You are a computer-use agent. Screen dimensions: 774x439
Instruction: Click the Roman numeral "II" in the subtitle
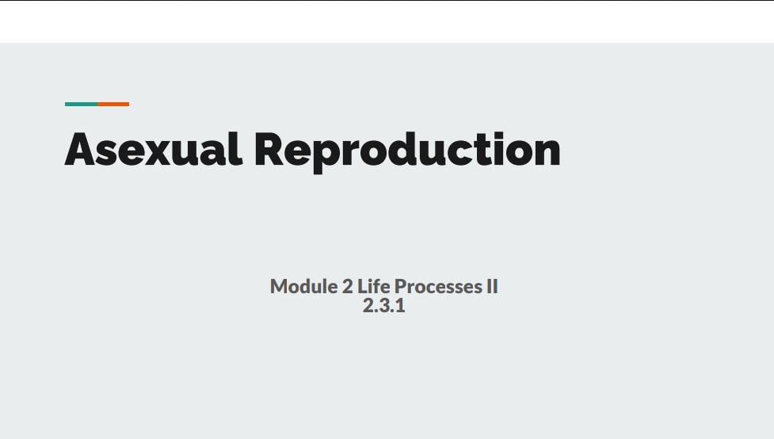point(491,286)
